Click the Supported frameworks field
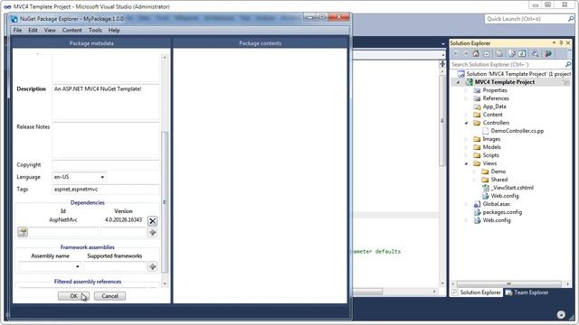Viewport: 579px width, 325px height. click(115, 266)
